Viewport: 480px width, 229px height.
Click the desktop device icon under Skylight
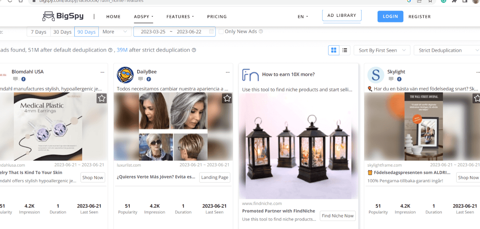[391, 79]
